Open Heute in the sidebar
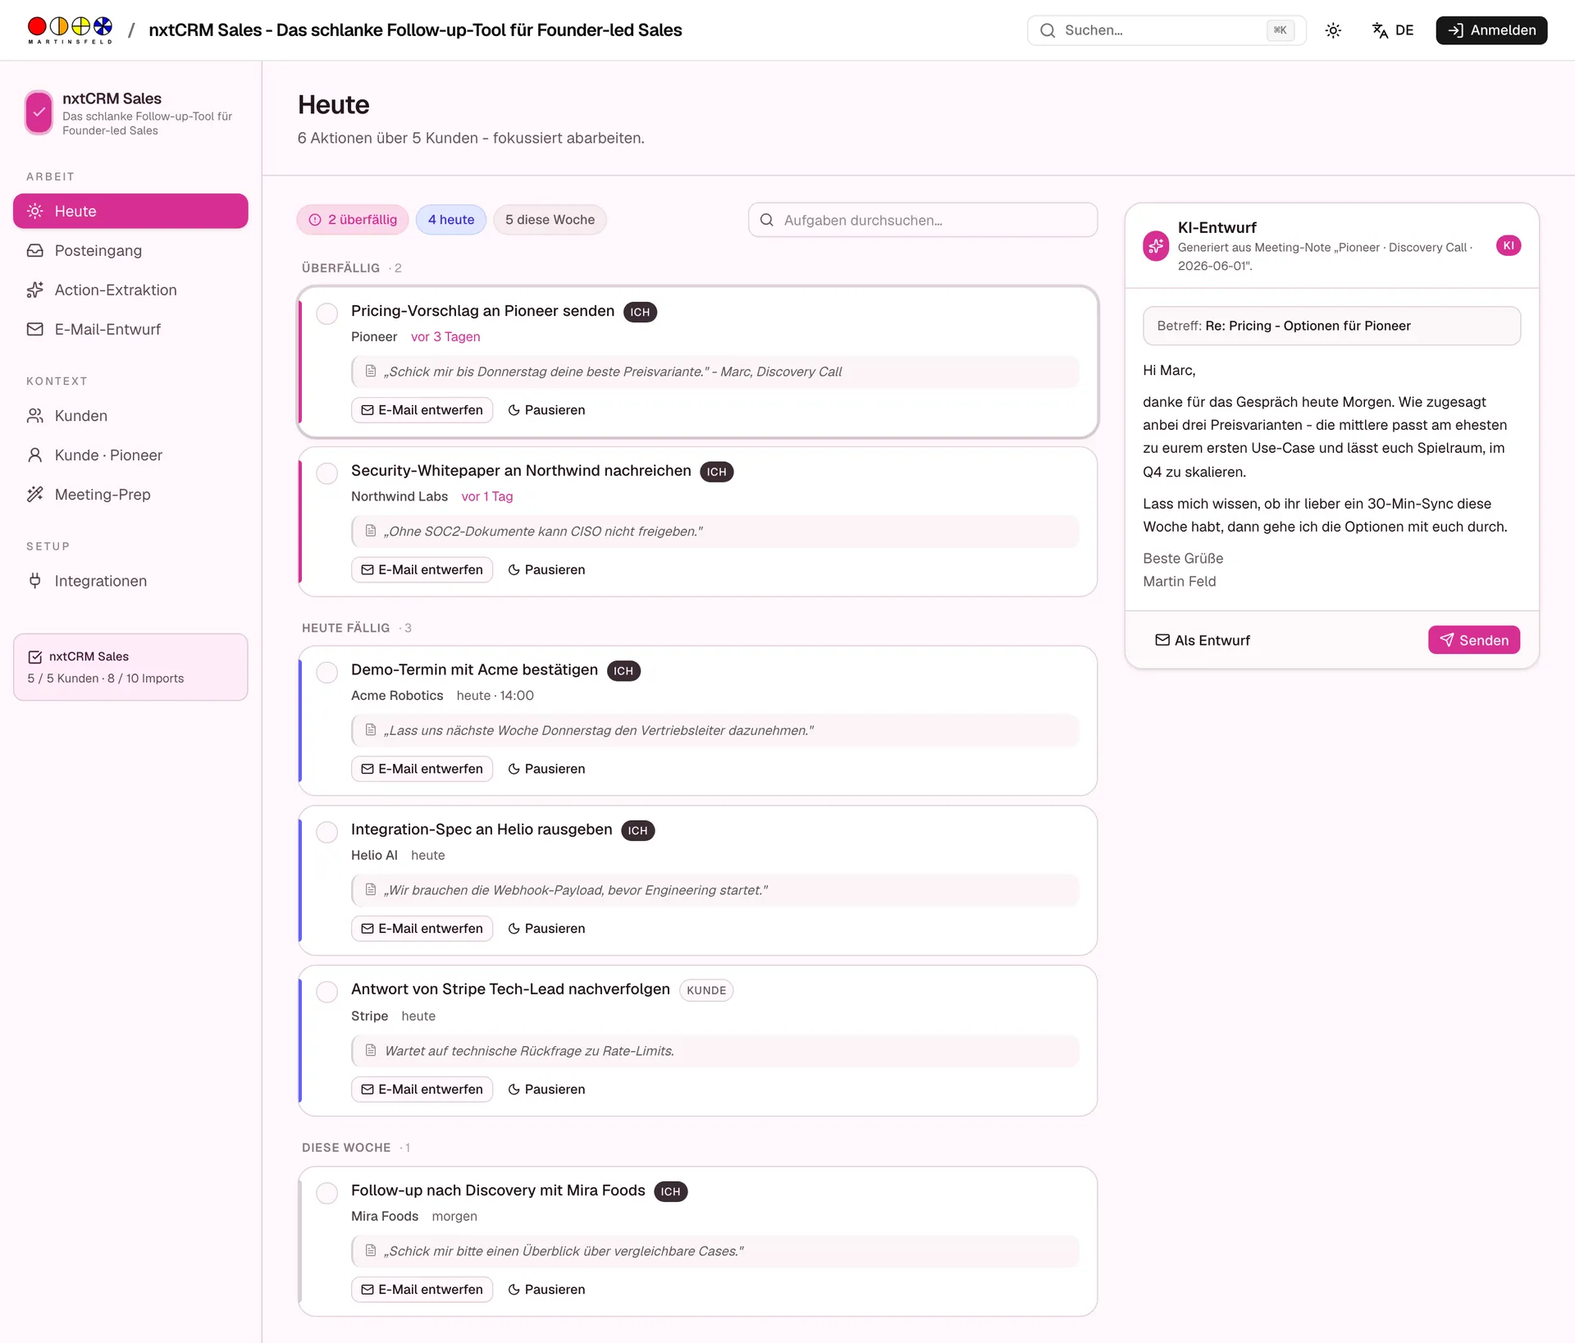 pos(130,211)
